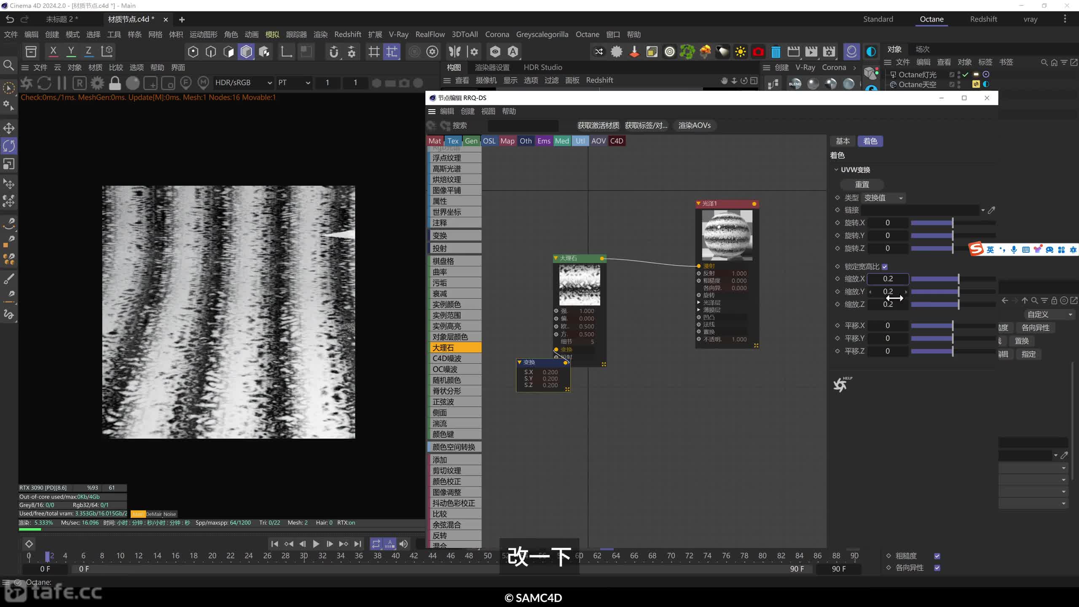Toggle the Y axis lock icon
Viewport: 1079px width, 607px height.
pos(71,51)
